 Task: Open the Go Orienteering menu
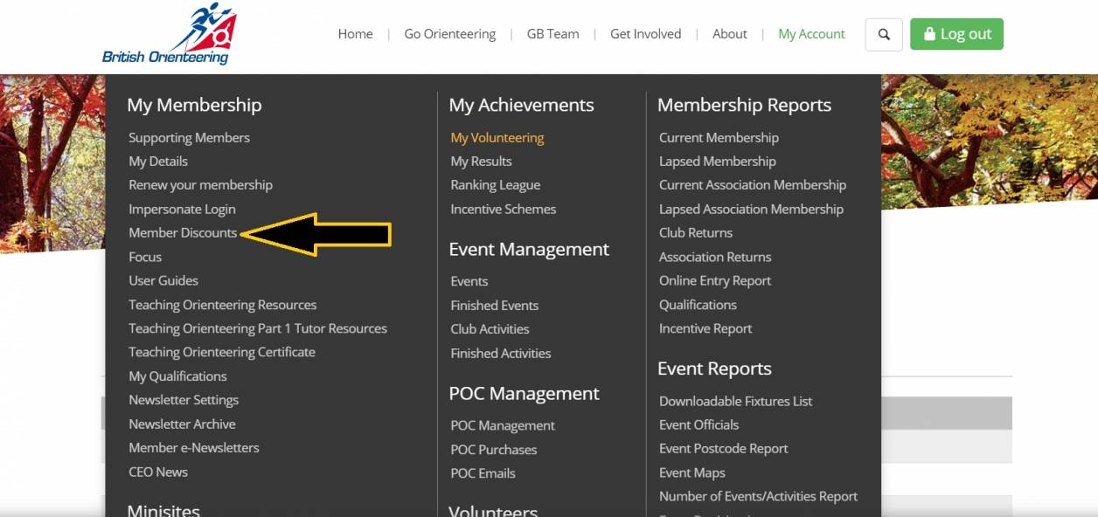point(449,34)
